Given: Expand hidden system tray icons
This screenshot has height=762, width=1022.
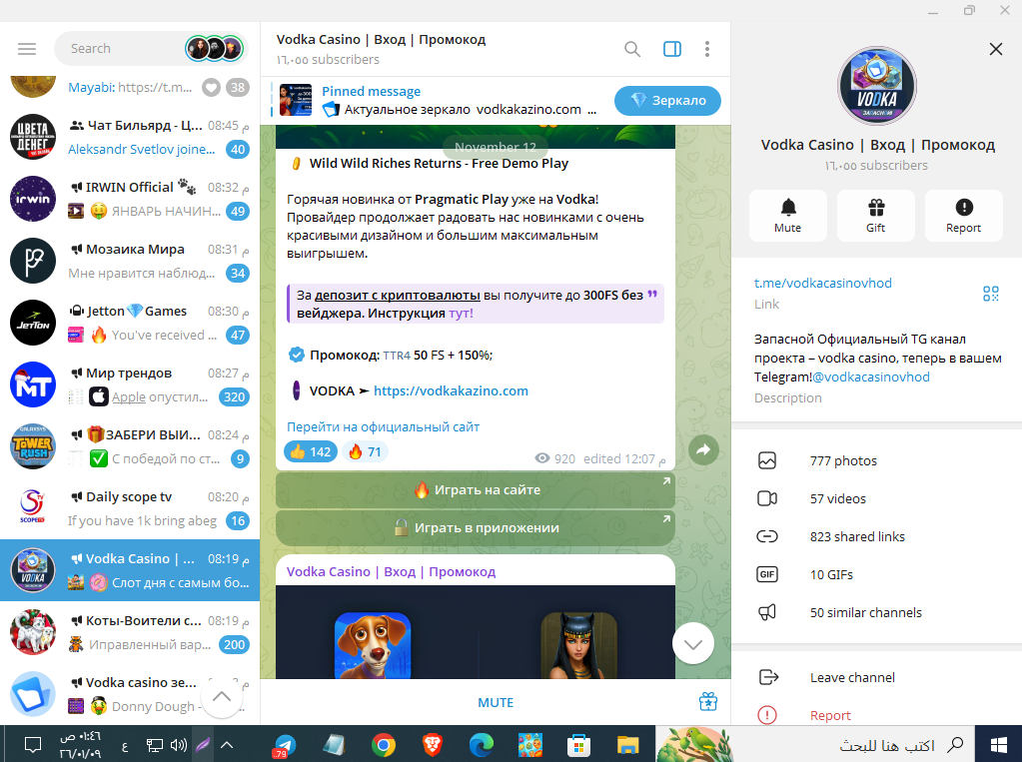Looking at the screenshot, I should click(x=226, y=744).
